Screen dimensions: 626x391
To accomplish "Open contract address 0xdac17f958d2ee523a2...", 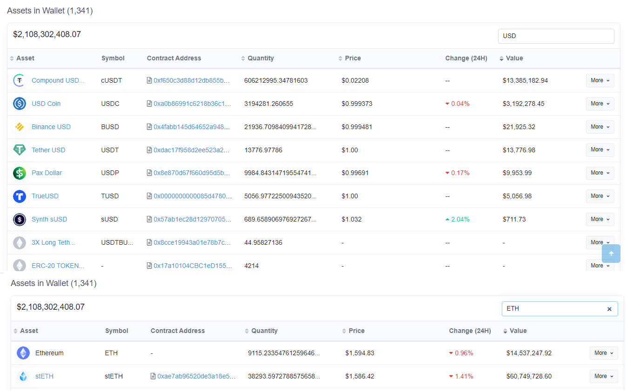I will 192,150.
